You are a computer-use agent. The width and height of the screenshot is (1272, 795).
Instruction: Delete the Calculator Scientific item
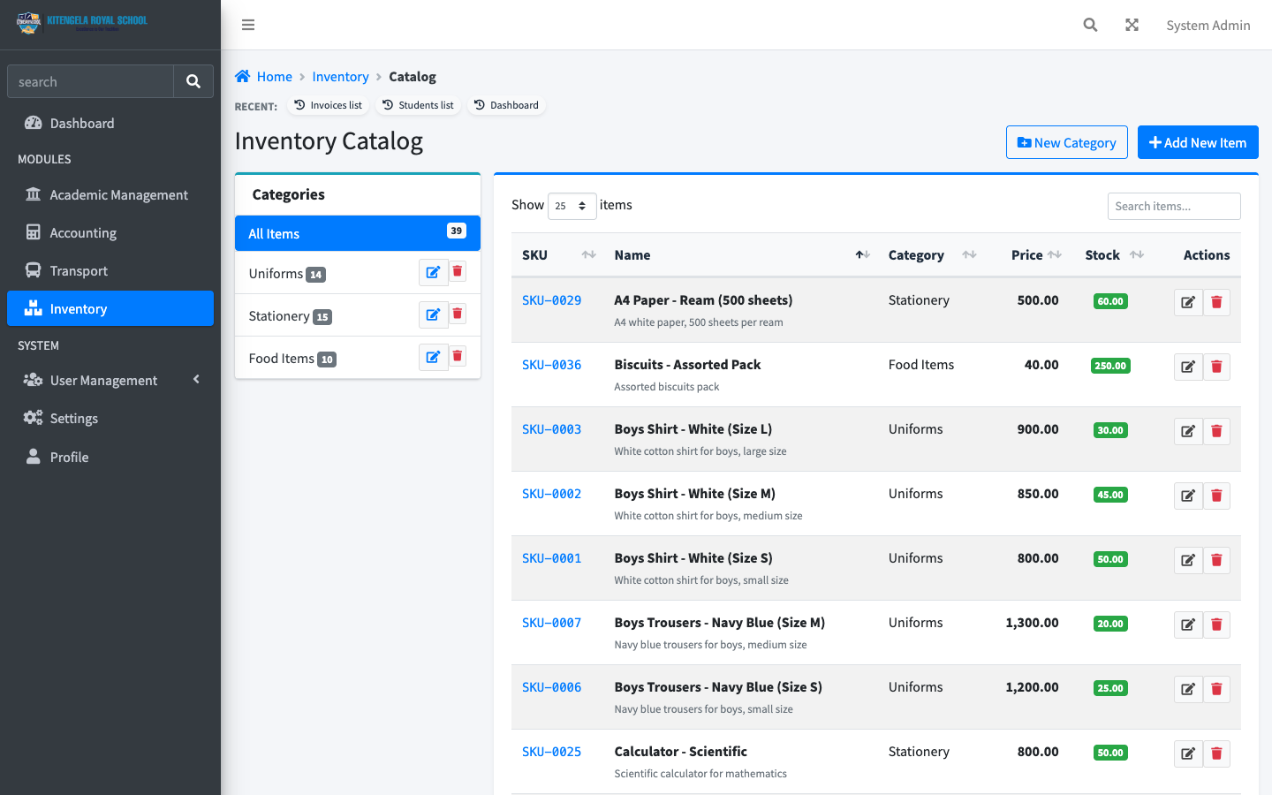[1216, 753]
